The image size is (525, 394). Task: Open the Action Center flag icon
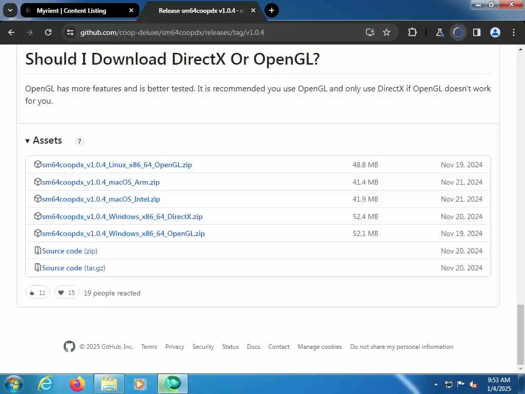[x=461, y=384]
